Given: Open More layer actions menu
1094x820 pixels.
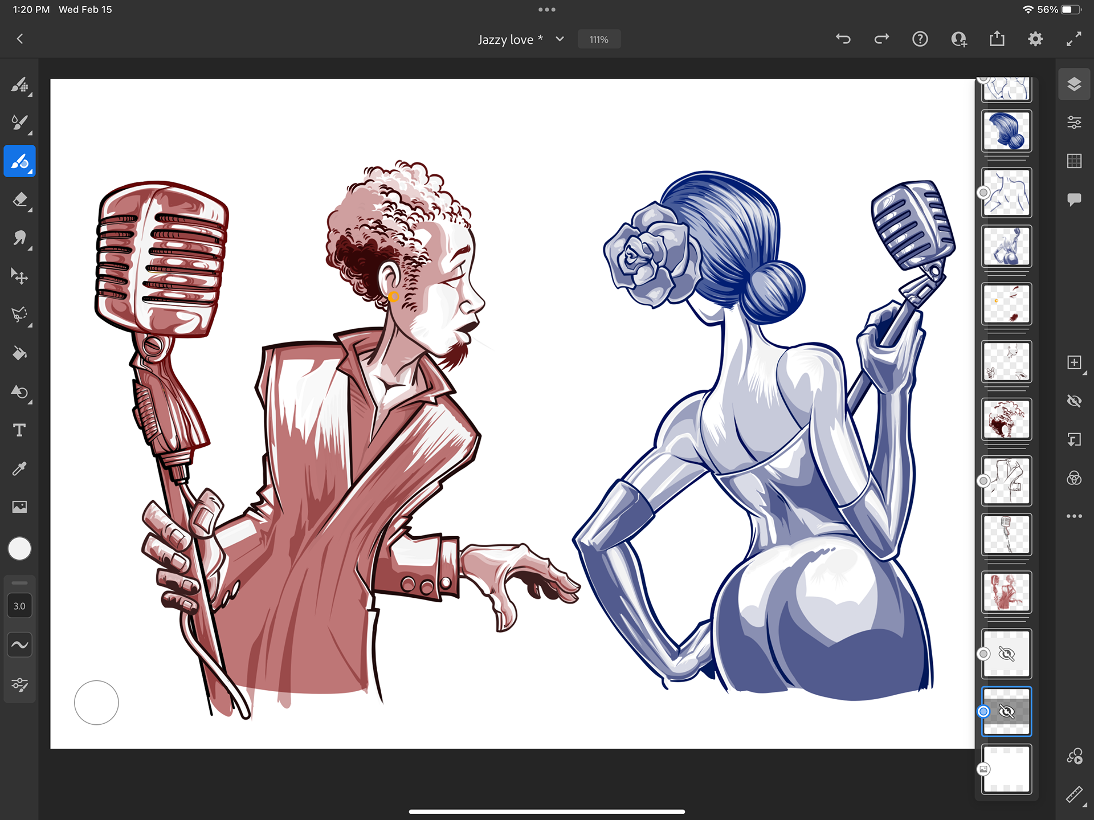Looking at the screenshot, I should click(x=1074, y=516).
